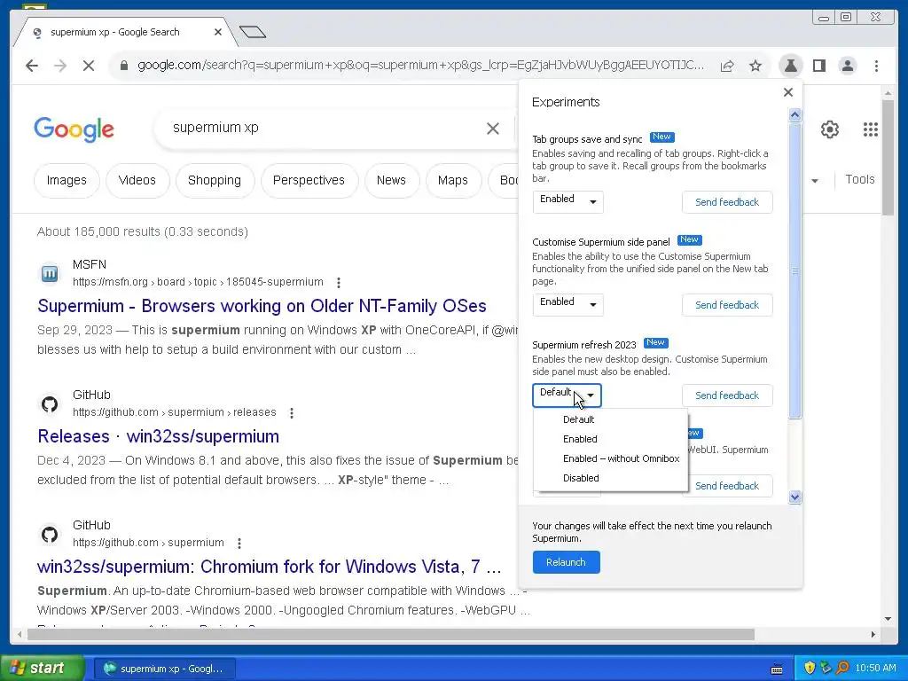
Task: Select the supermium xp taskbar item
Action: [x=164, y=669]
